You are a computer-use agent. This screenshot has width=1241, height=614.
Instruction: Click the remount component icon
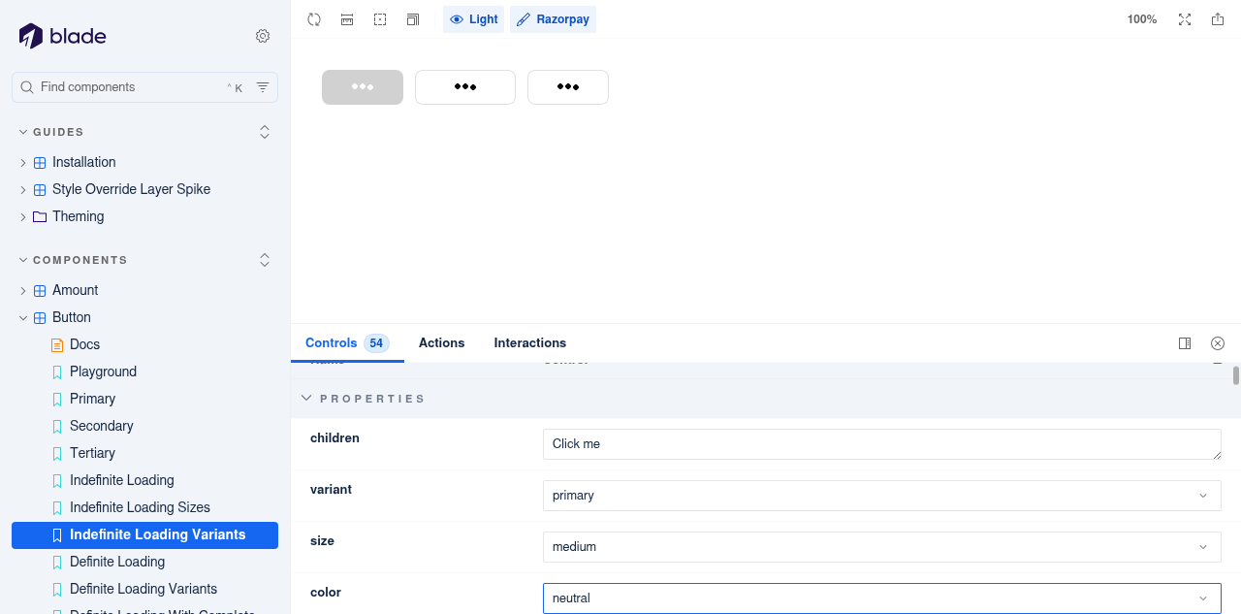[x=314, y=19]
